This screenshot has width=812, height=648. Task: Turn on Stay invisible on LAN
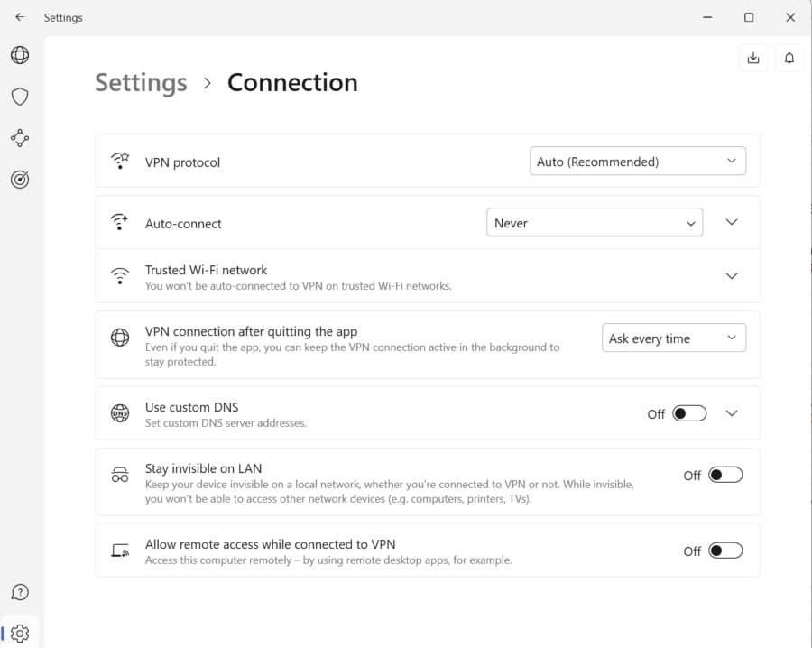pyautogui.click(x=725, y=474)
